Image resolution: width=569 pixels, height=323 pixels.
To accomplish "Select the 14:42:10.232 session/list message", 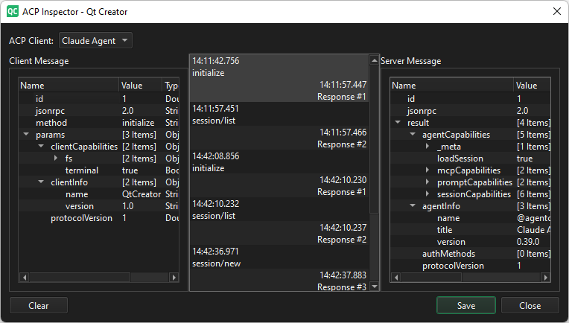I will coord(279,210).
